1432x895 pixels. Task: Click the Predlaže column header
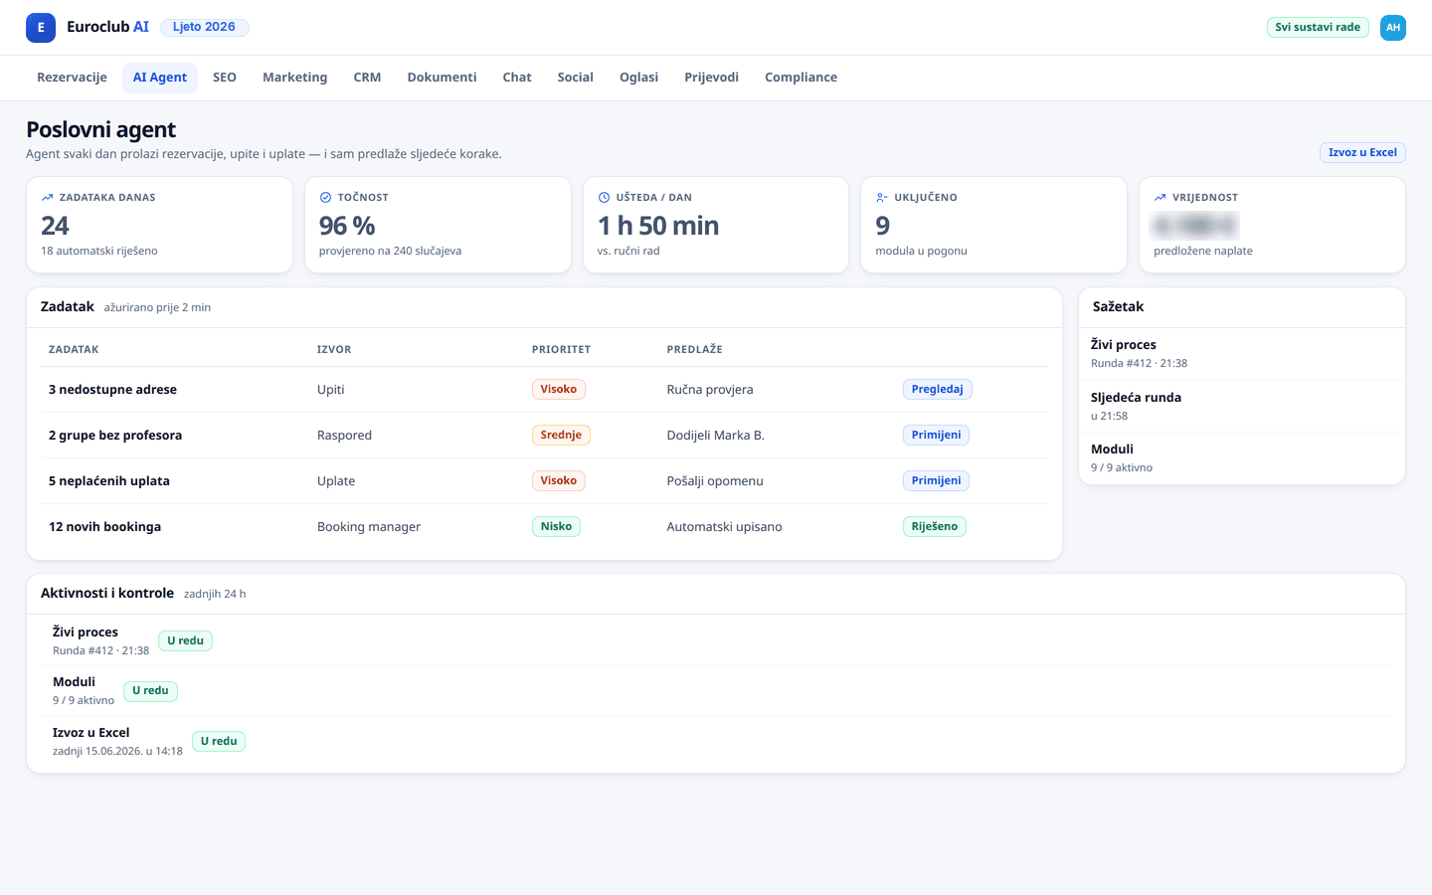694,350
